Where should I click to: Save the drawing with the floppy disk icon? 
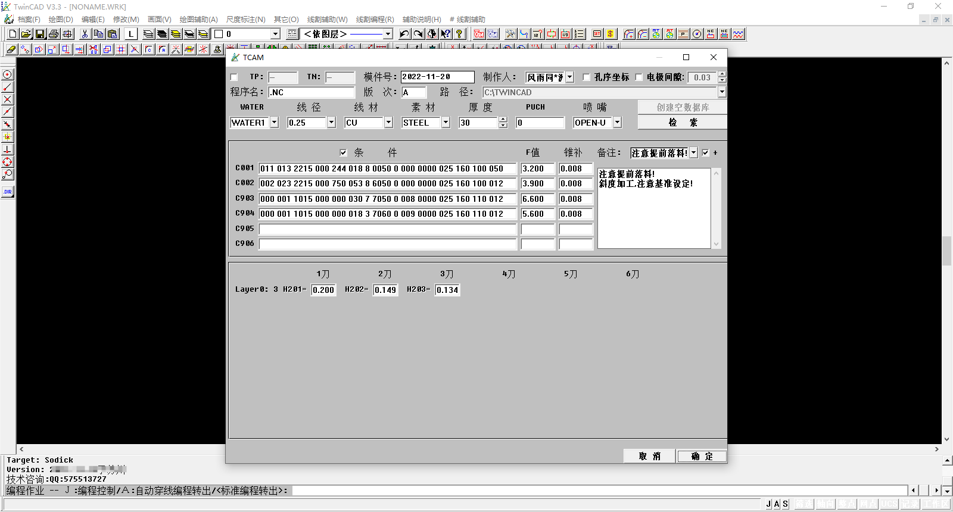[x=40, y=34]
